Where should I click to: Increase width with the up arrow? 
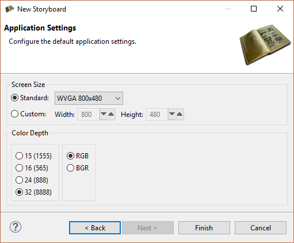click(x=111, y=114)
